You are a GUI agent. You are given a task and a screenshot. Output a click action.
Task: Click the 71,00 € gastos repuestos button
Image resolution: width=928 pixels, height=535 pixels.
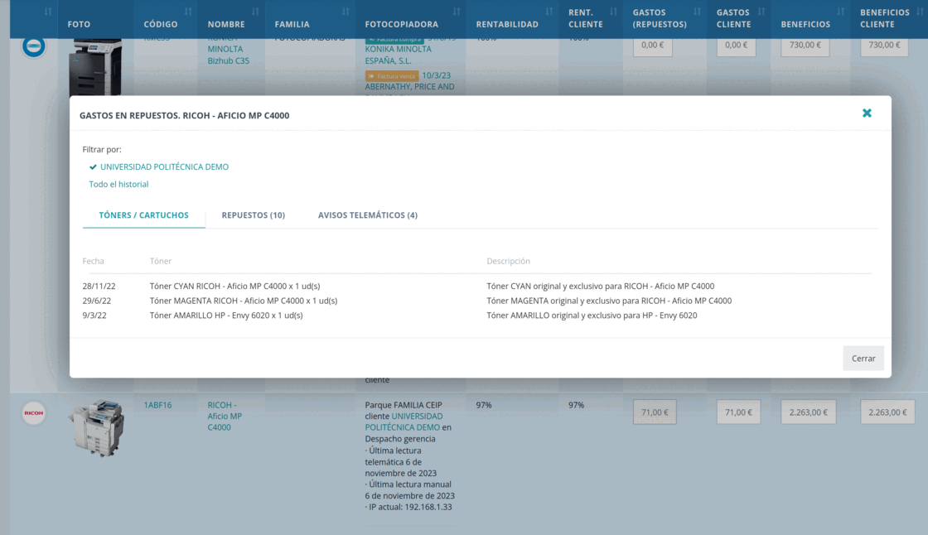(x=655, y=412)
